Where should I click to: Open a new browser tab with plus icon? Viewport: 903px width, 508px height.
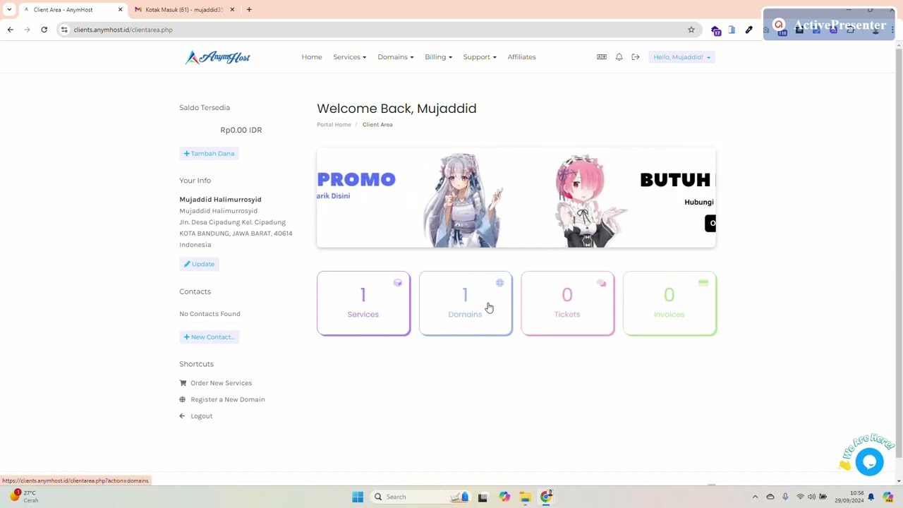(x=249, y=10)
